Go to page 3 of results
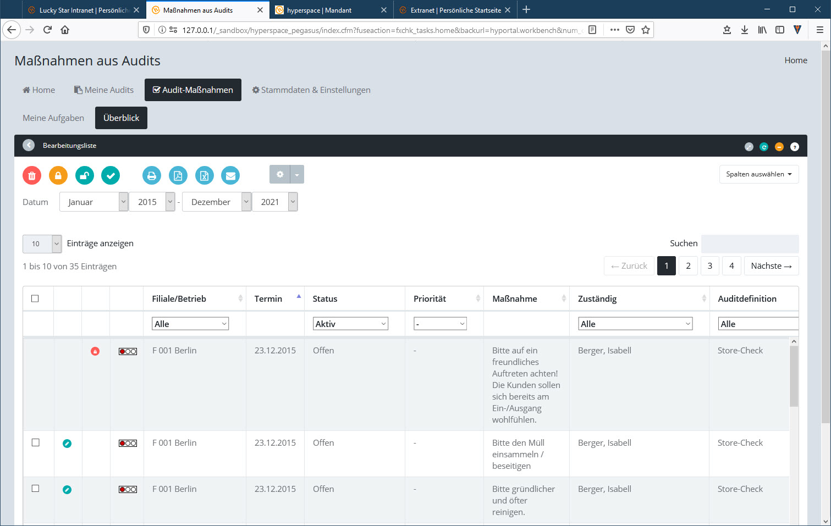This screenshot has width=831, height=526. coord(709,266)
